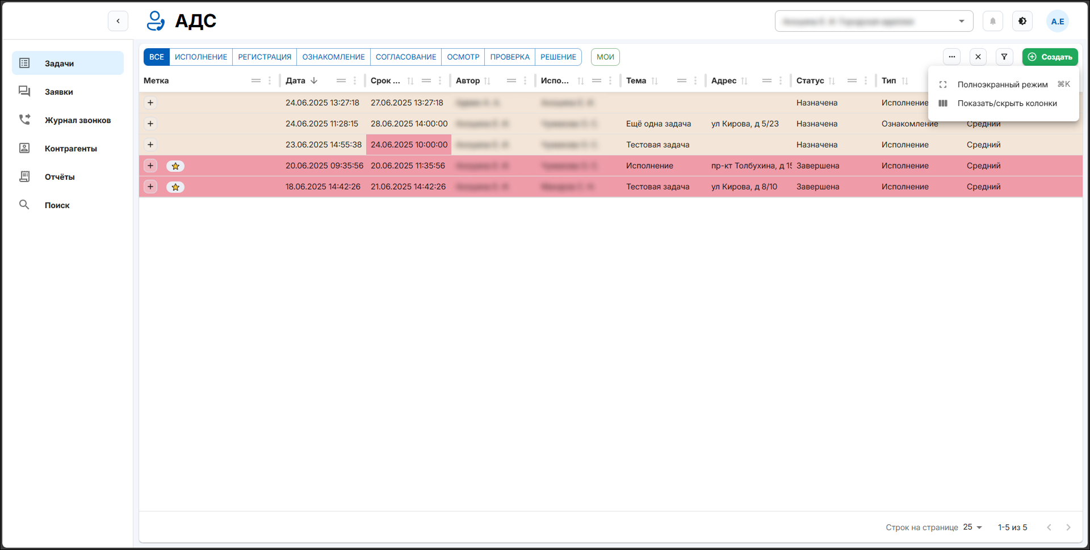1090x550 pixels.
Task: Switch to the ИСПОЛНЕНИЕ tab
Action: [201, 57]
